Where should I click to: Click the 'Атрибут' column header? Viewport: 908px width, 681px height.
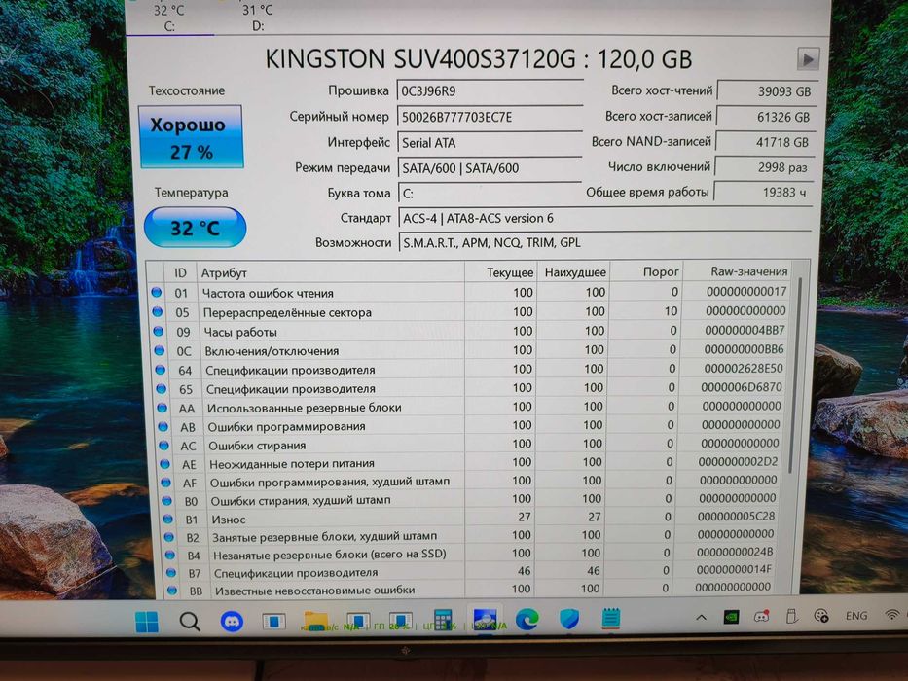coord(331,272)
